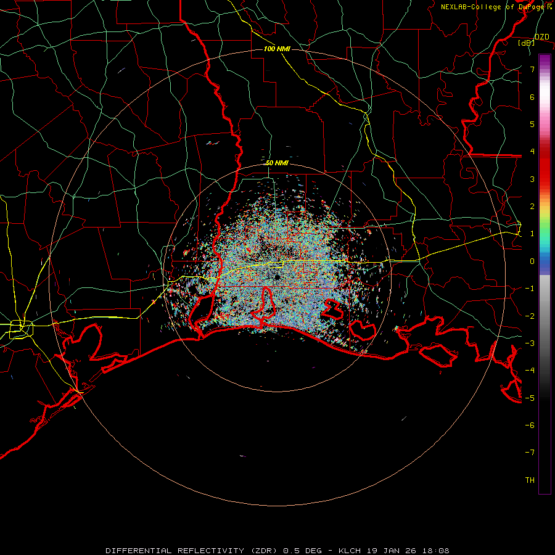Image resolution: width=555 pixels, height=555 pixels.
Task: Click the -4 dB value on color scale
Action: point(530,370)
